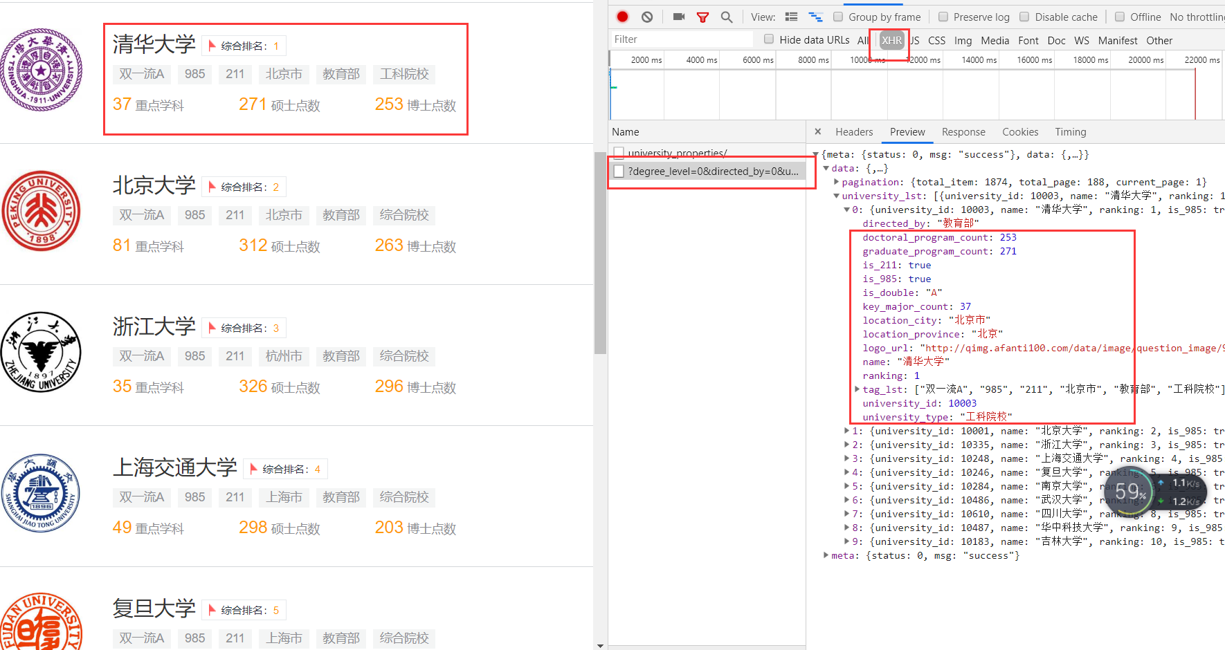Switch to the Response tab
The width and height of the screenshot is (1225, 650).
963,132
